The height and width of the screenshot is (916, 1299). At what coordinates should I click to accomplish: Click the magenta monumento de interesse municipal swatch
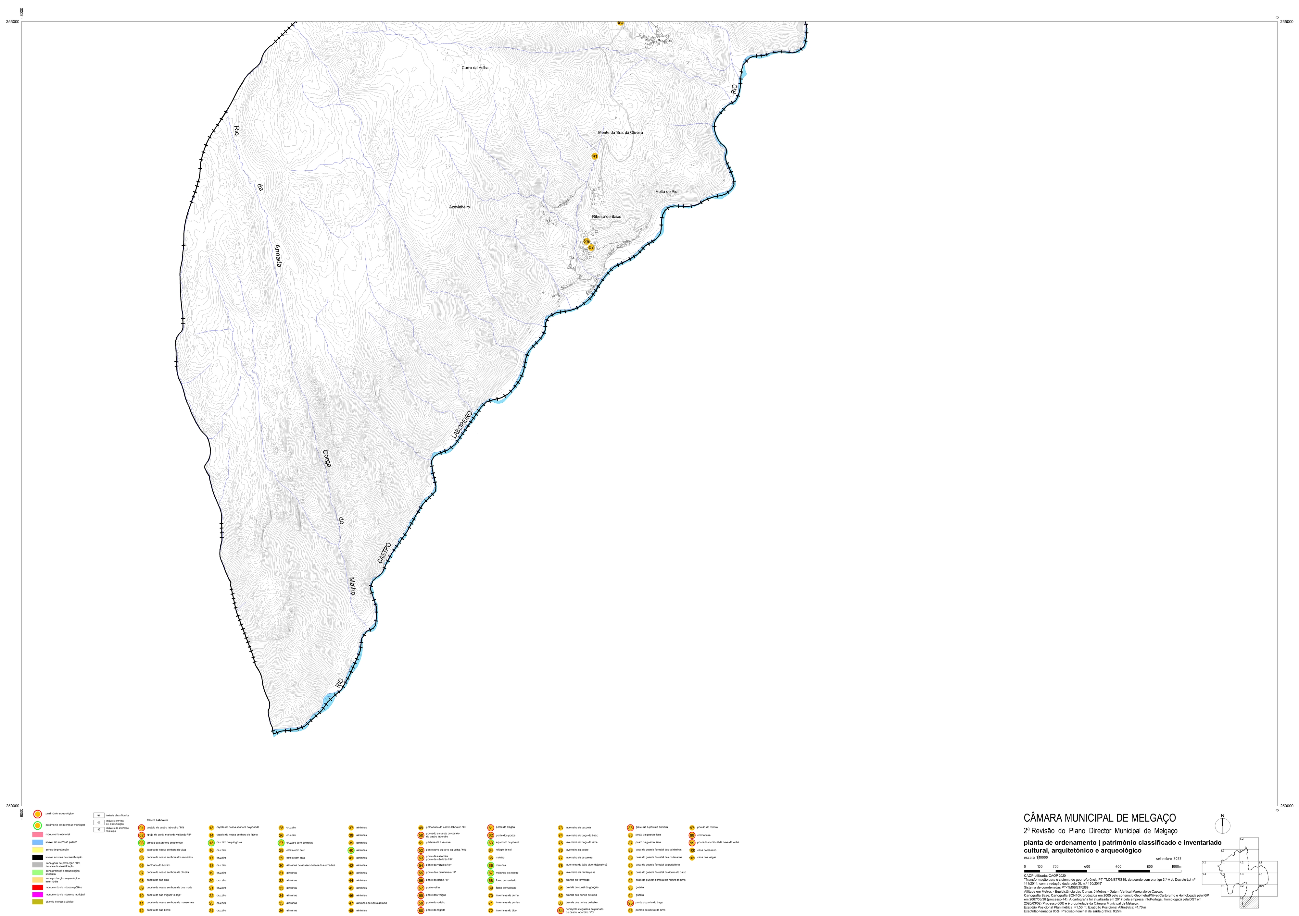coord(37,895)
